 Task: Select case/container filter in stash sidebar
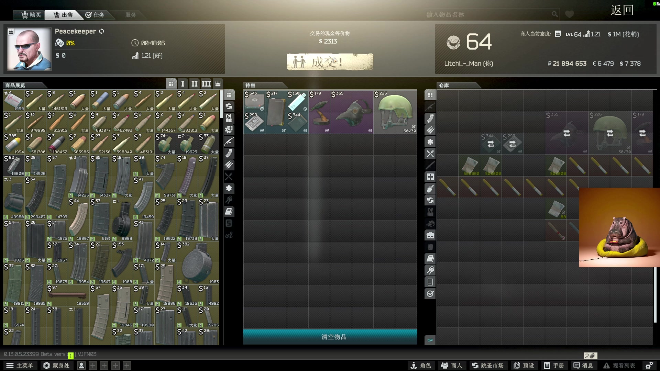coord(430,235)
